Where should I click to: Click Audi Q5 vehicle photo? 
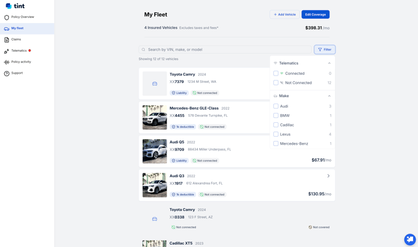(155, 152)
